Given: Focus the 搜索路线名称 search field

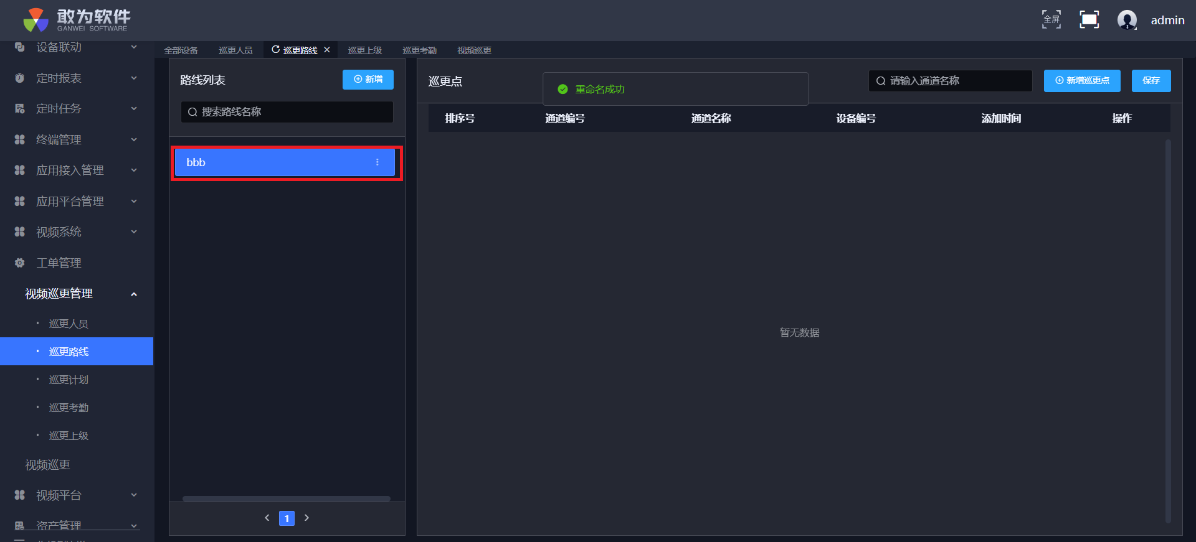Looking at the screenshot, I should (287, 112).
